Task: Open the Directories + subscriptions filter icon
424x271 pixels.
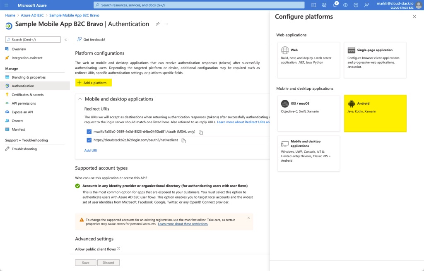Action: pos(324,5)
